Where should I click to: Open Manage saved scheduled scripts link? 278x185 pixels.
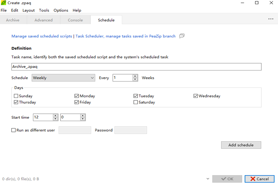point(42,36)
